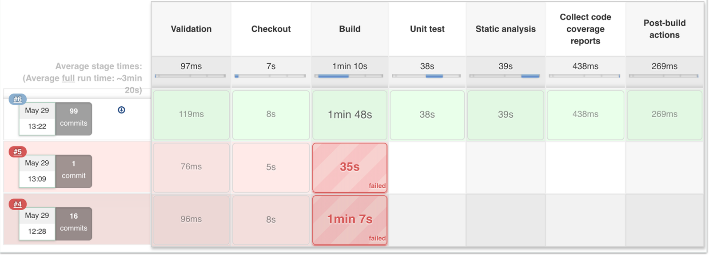
Task: View the 16 commits of build #4
Action: [x=74, y=224]
